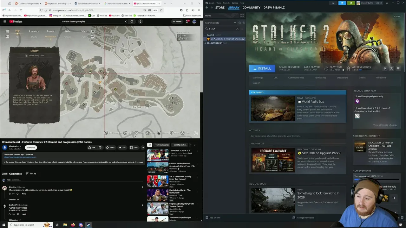Open Steam notifications bell icon
The height and width of the screenshot is (228, 406).
pyautogui.click(x=351, y=3)
